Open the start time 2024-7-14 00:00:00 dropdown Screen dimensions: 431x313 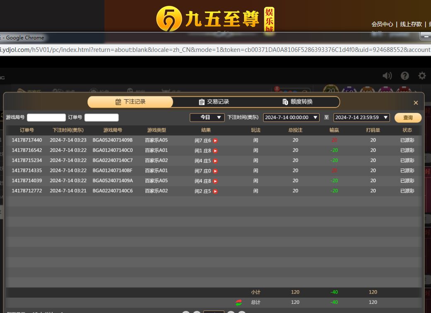(x=291, y=117)
